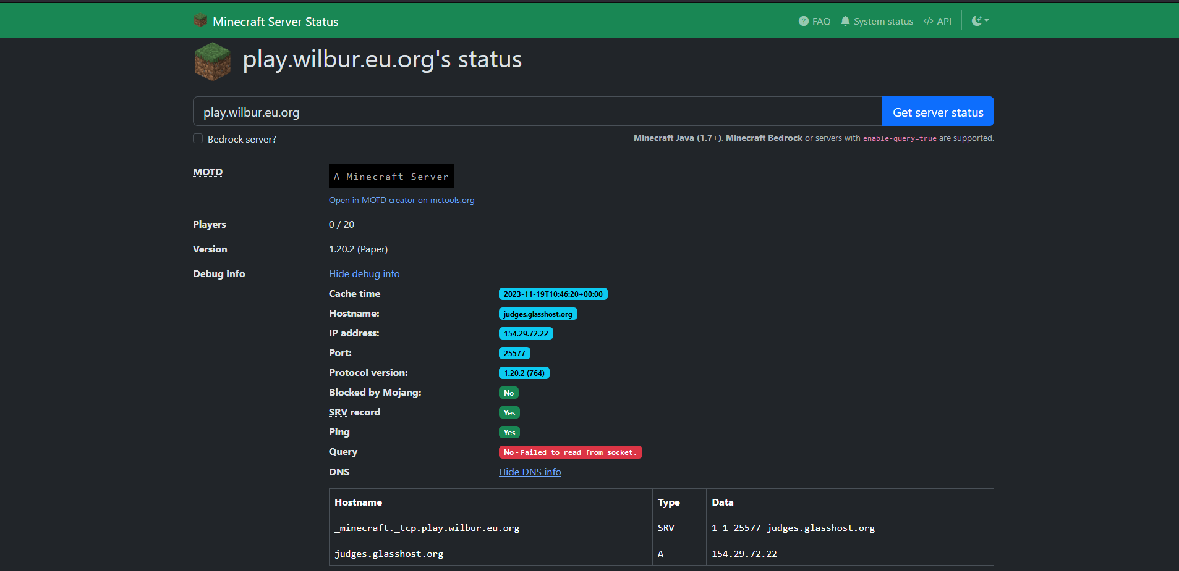Focus the server address input field
This screenshot has width=1179, height=571.
click(537, 112)
